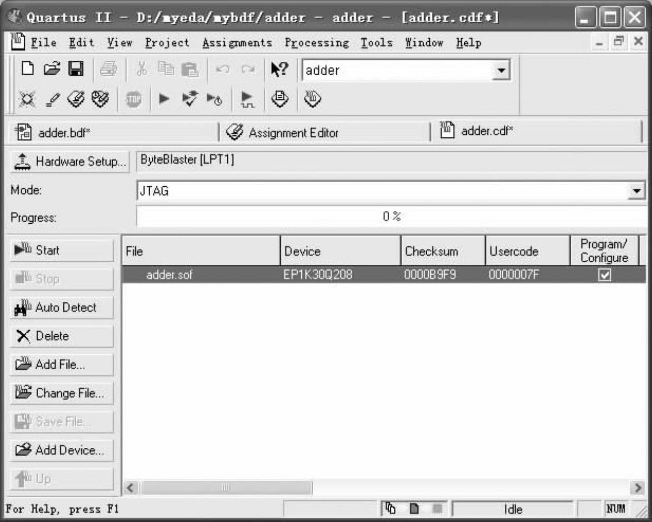
Task: Click the Print toolbar icon
Action: (108, 69)
